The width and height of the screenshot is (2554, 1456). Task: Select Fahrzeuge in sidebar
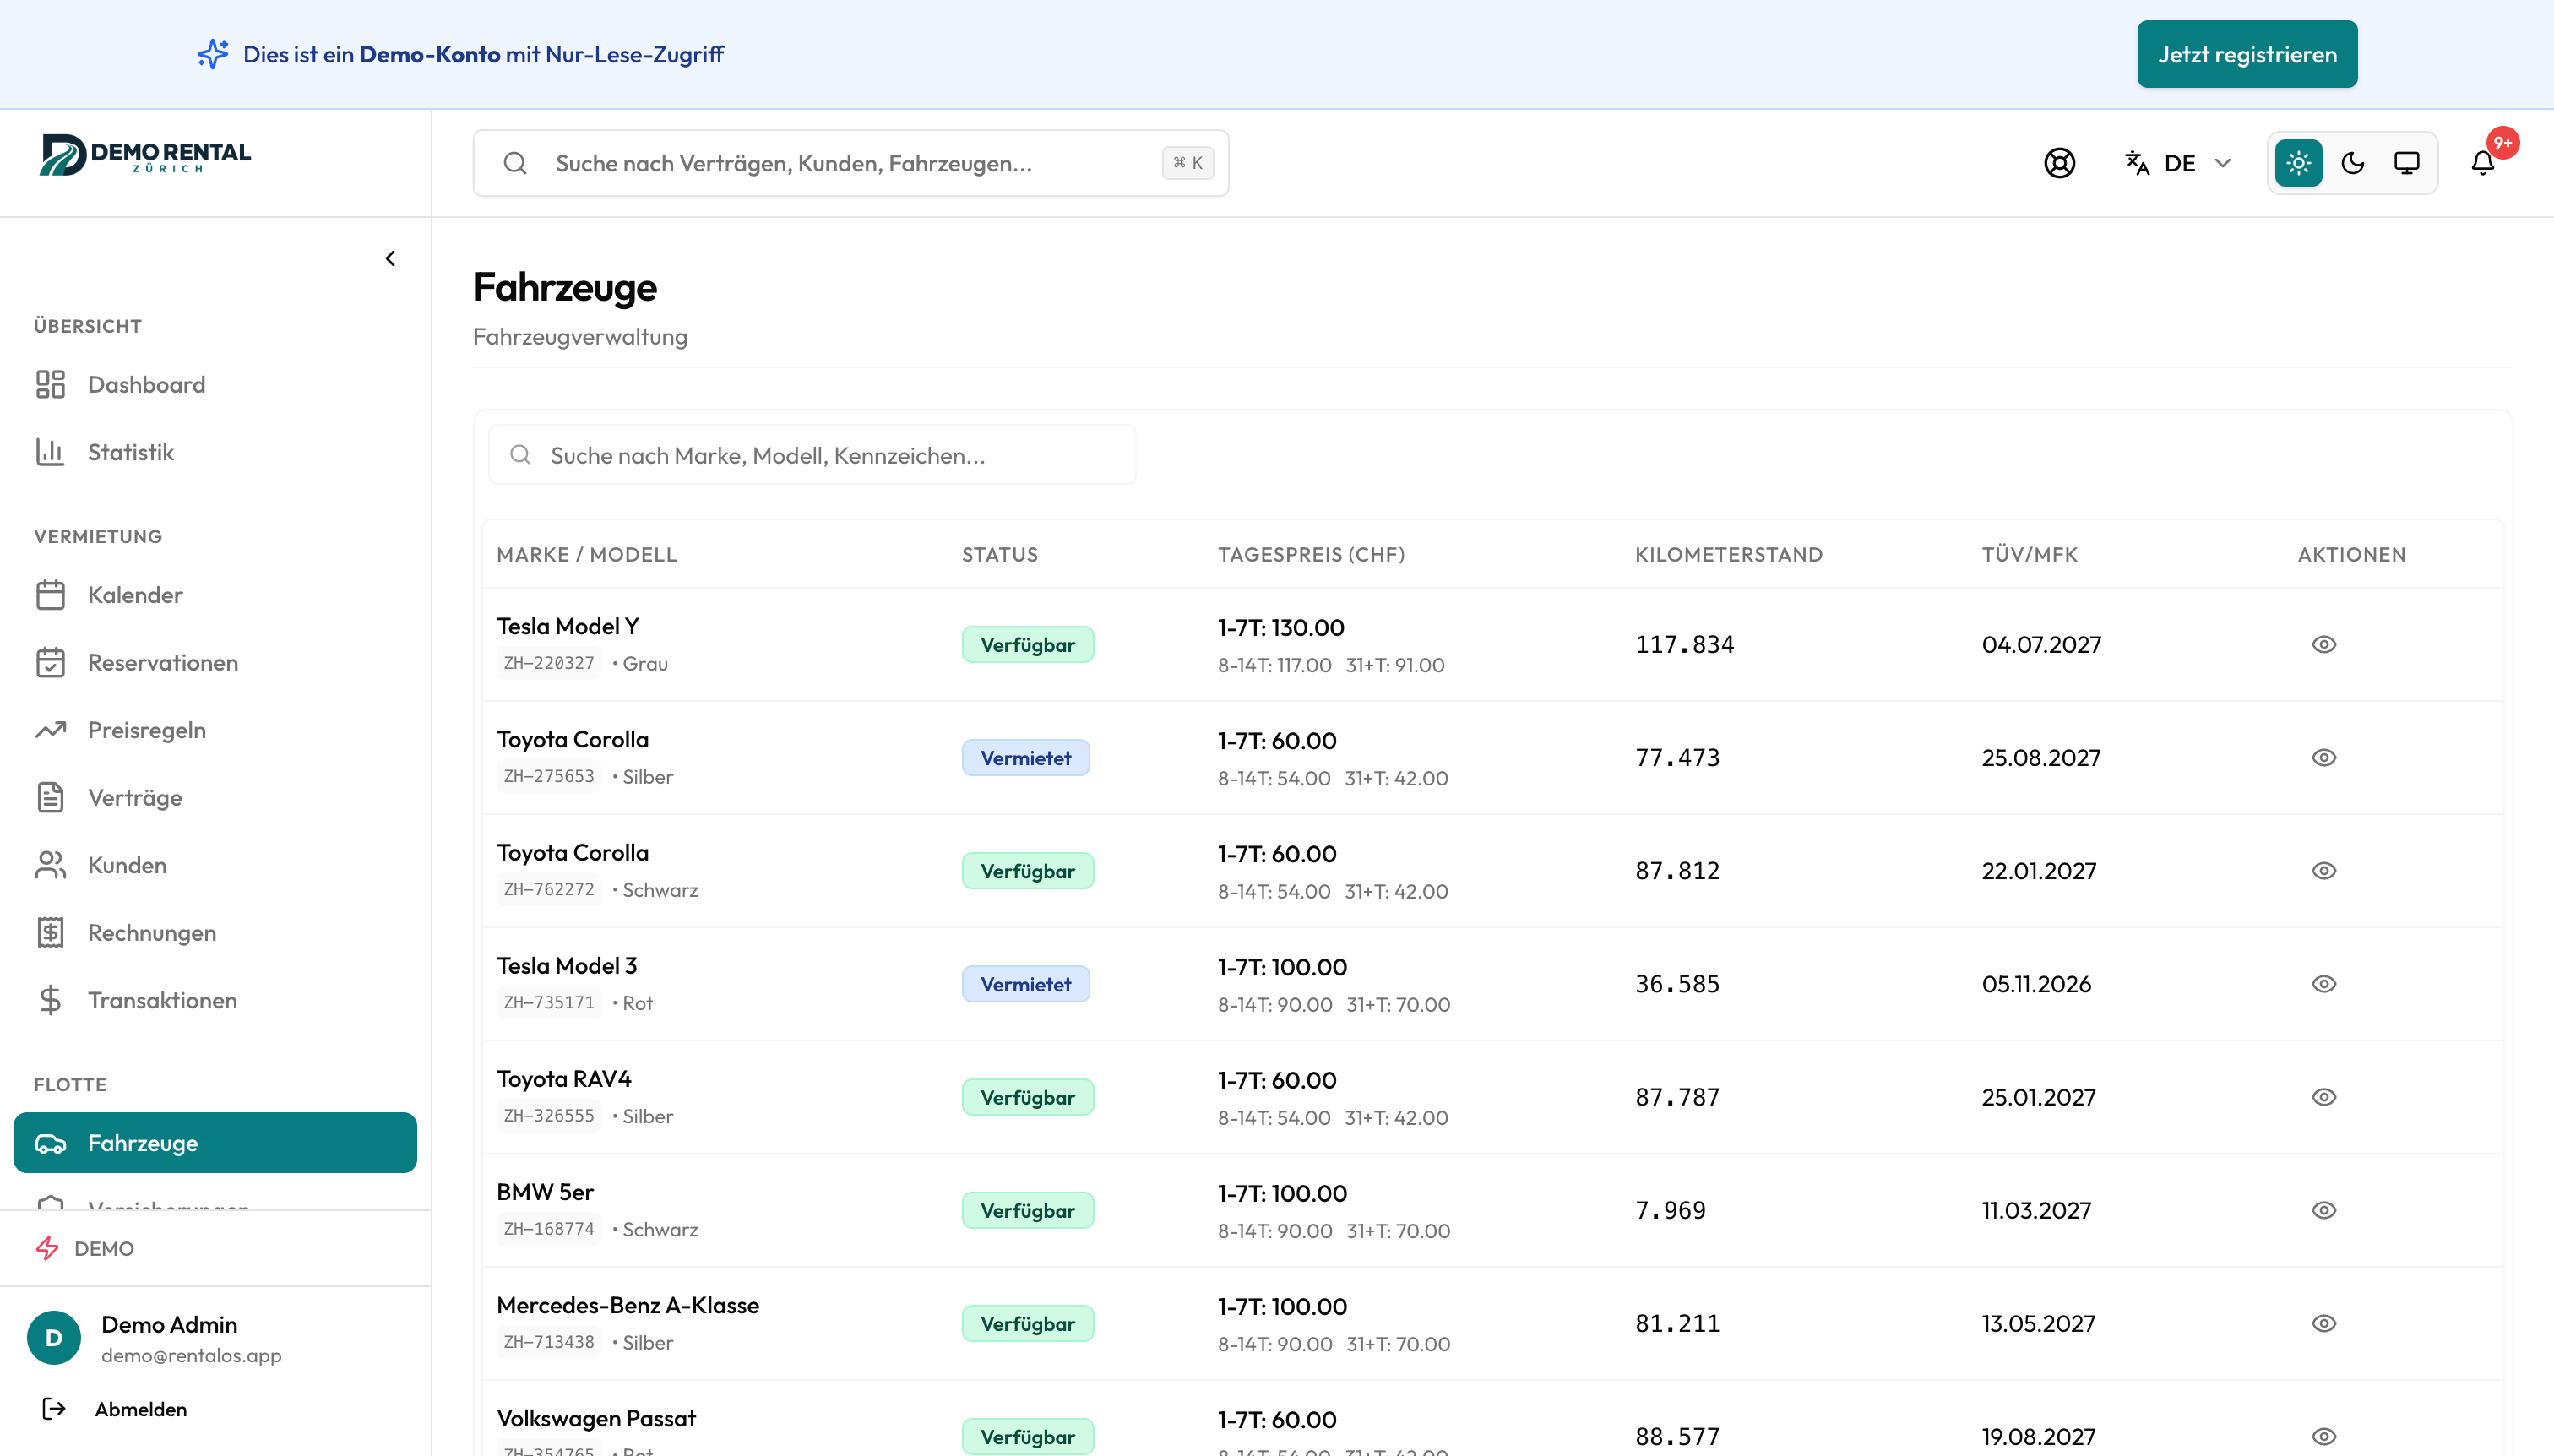pos(215,1142)
